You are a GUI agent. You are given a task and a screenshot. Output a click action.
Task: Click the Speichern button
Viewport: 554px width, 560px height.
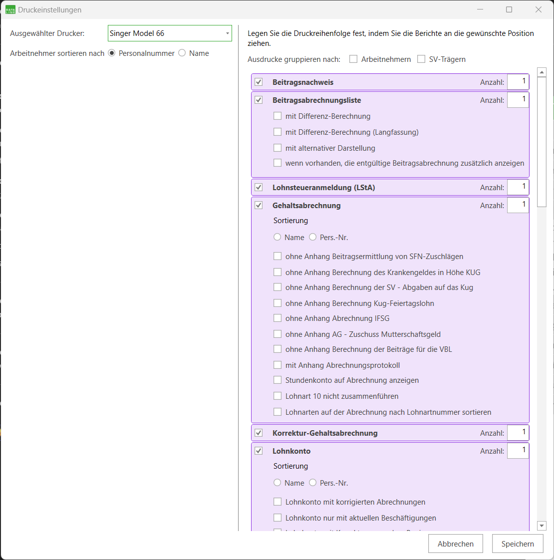pyautogui.click(x=518, y=544)
